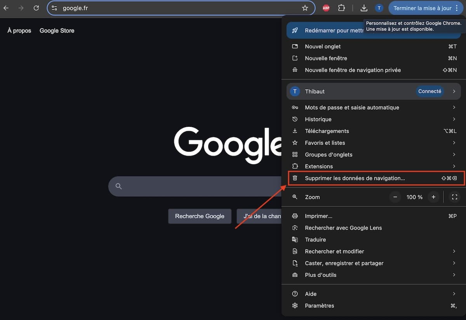Toggle fullscreen icon in the Zoom row
The image size is (466, 320).
pyautogui.click(x=454, y=197)
